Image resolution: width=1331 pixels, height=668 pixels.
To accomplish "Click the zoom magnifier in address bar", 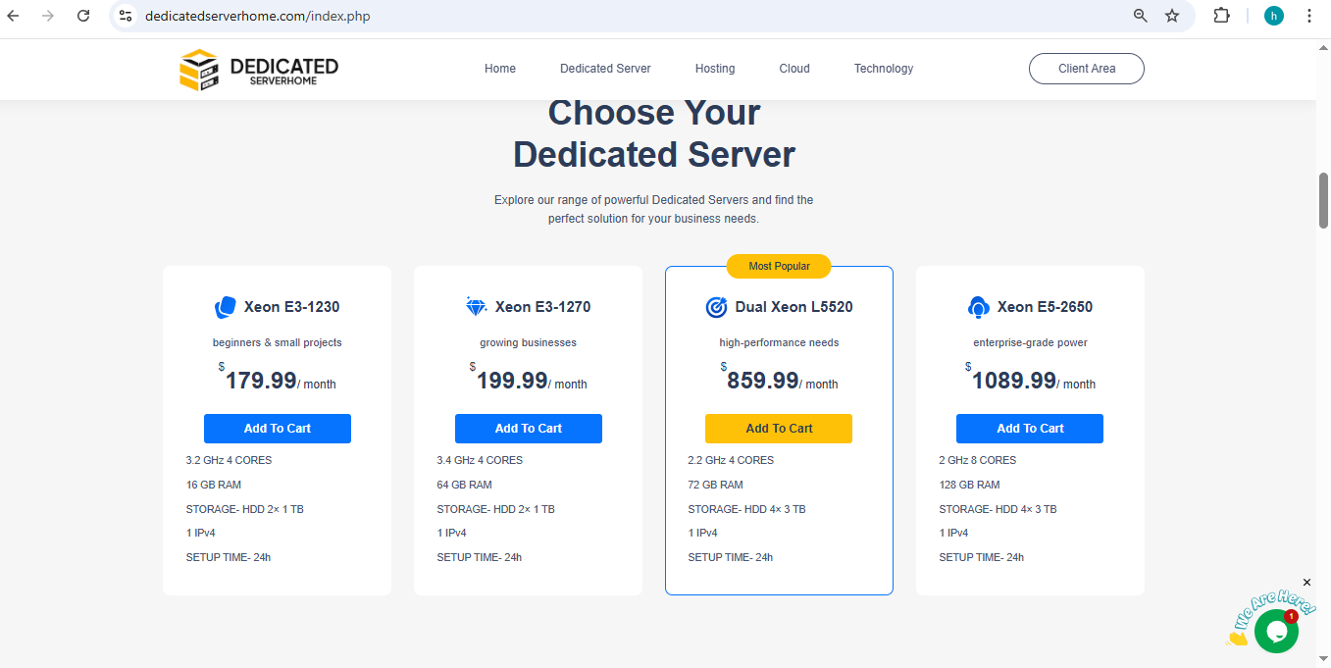I will pyautogui.click(x=1141, y=16).
